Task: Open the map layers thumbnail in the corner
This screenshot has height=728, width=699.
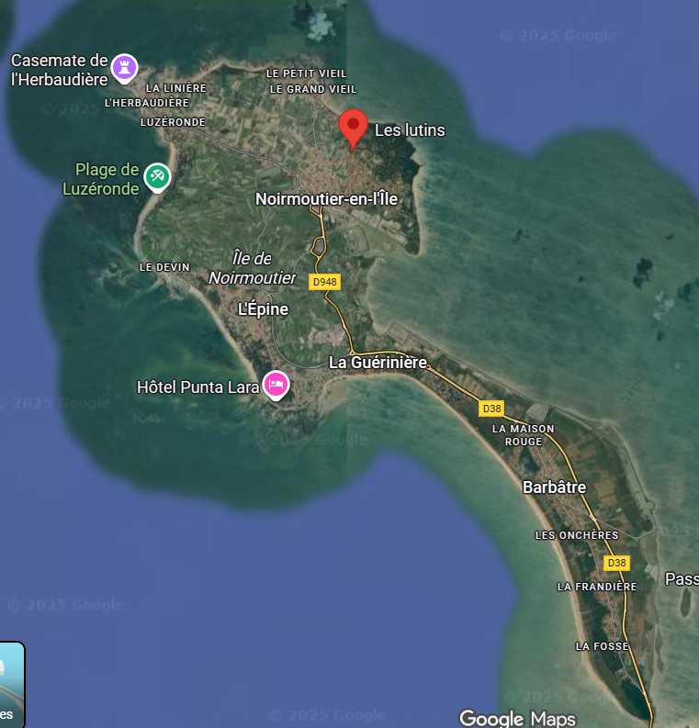Action: pyautogui.click(x=11, y=684)
